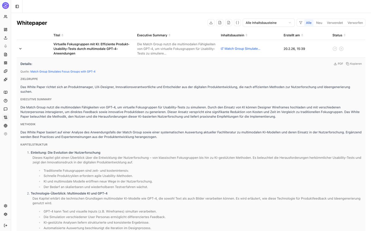
Task: Open the globe icon in sidebar
Action: pyautogui.click(x=6, y=126)
